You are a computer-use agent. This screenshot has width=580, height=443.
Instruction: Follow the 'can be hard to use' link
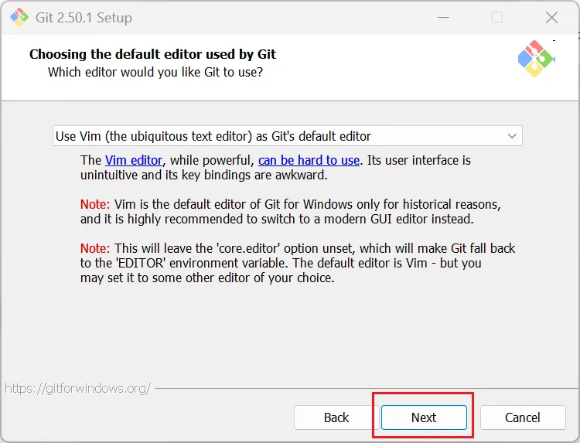coord(309,160)
